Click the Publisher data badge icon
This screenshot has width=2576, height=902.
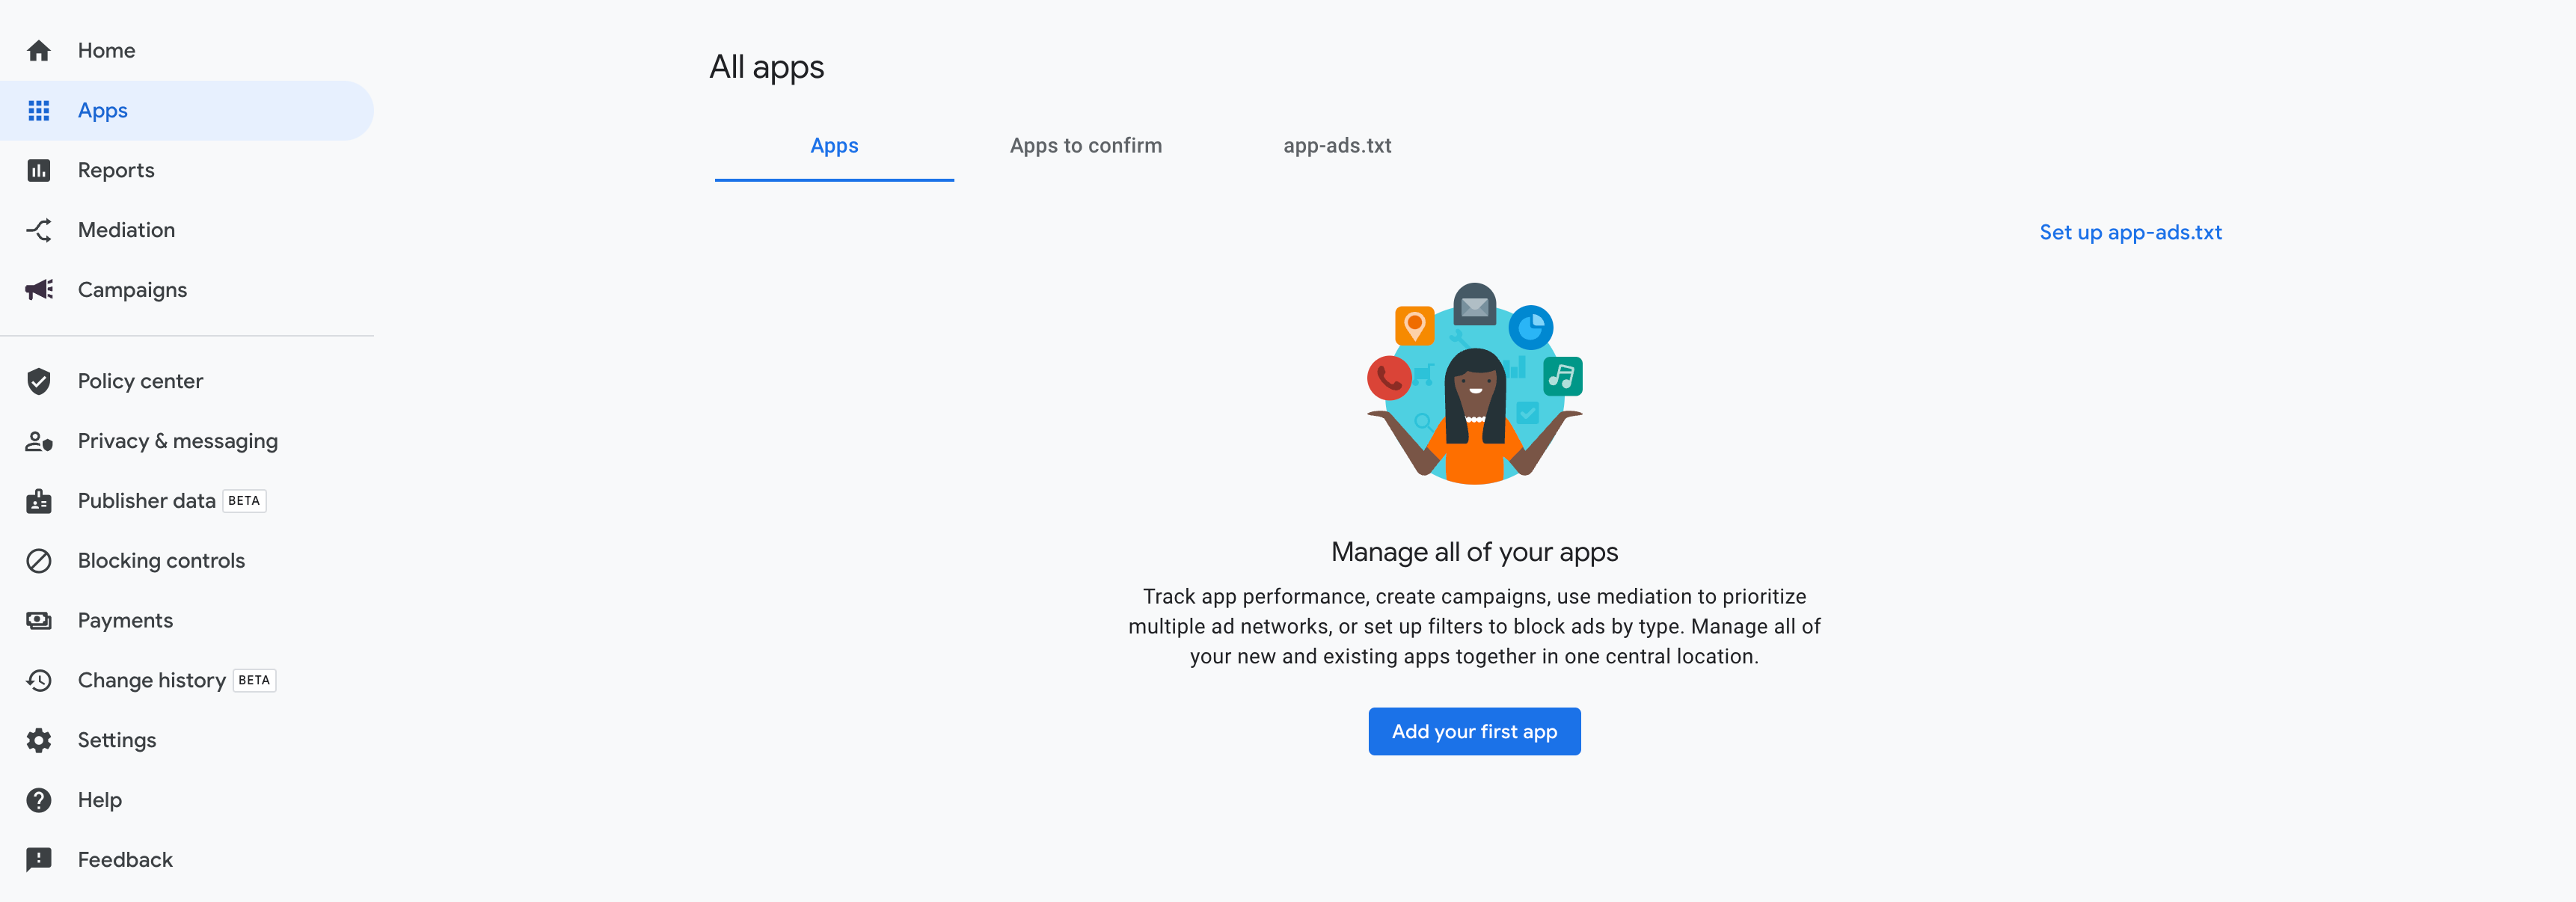[x=39, y=501]
